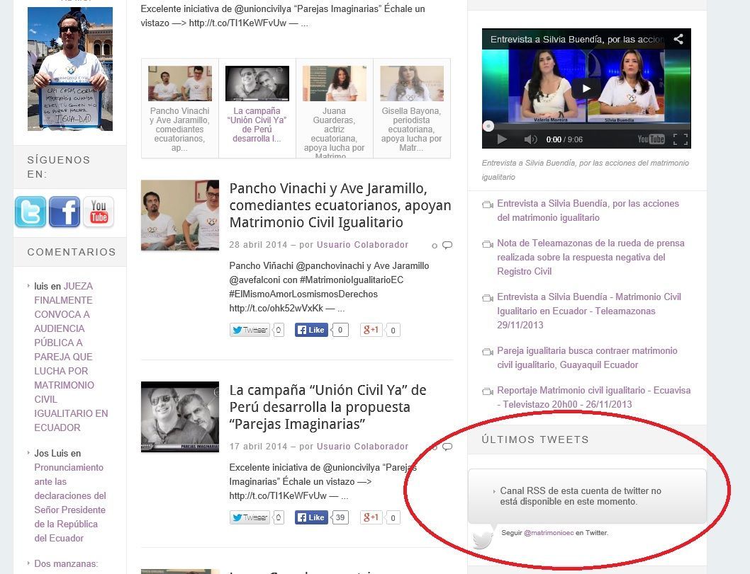Select video Pareja igualitaria busca contraer matrimonio
750x574 pixels.
click(x=587, y=357)
